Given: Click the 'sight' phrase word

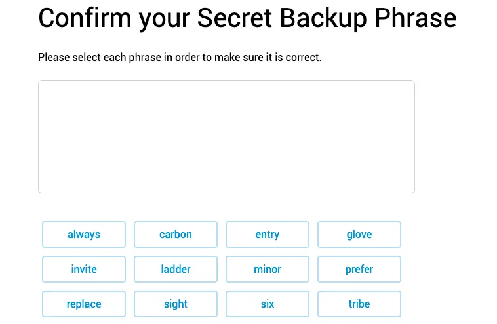Looking at the screenshot, I should (x=176, y=304).
